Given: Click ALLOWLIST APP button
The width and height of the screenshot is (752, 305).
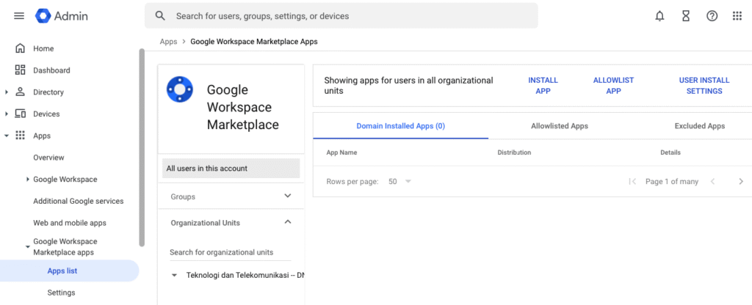Looking at the screenshot, I should point(613,86).
